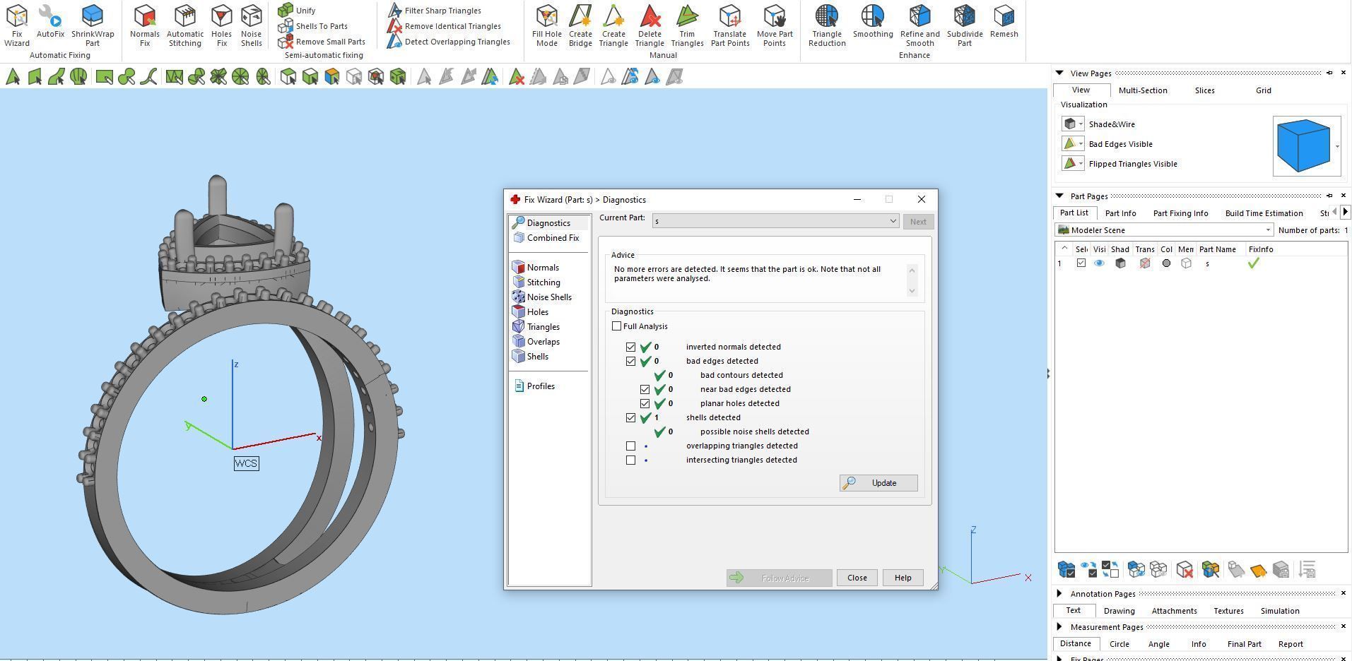
Task: Start Automatic Stitching
Action: [x=185, y=25]
